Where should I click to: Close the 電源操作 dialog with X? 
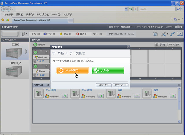(128, 47)
